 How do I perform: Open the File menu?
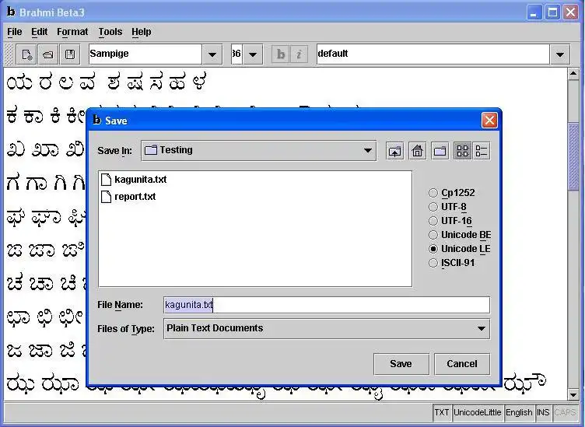15,32
